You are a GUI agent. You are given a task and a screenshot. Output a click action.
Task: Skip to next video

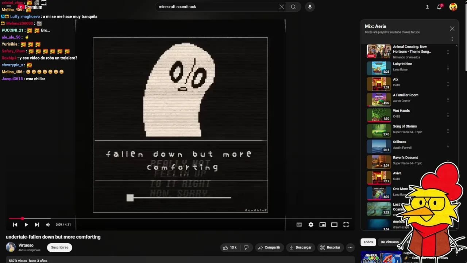[x=37, y=225]
